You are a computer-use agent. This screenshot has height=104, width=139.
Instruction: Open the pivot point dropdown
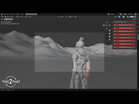(x=67, y=17)
